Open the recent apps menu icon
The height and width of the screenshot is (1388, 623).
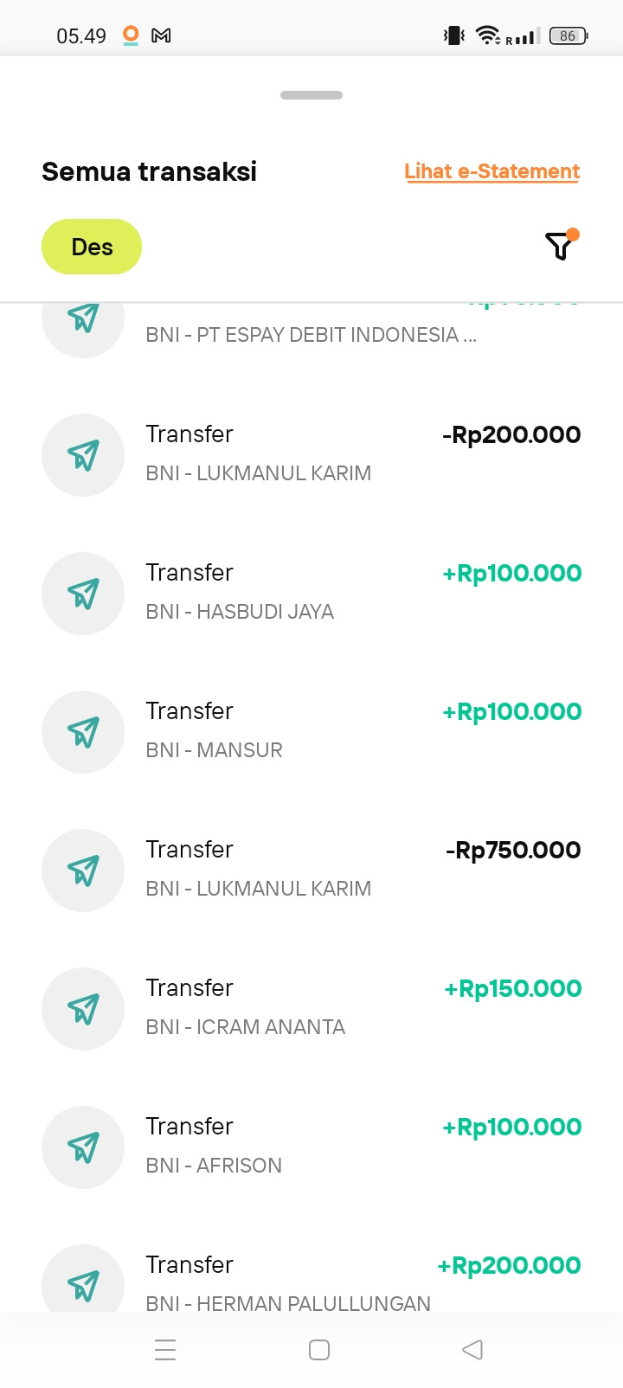tap(165, 1350)
